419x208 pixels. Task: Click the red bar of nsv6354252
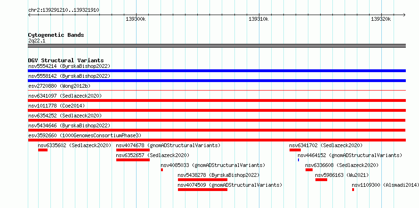(217, 120)
